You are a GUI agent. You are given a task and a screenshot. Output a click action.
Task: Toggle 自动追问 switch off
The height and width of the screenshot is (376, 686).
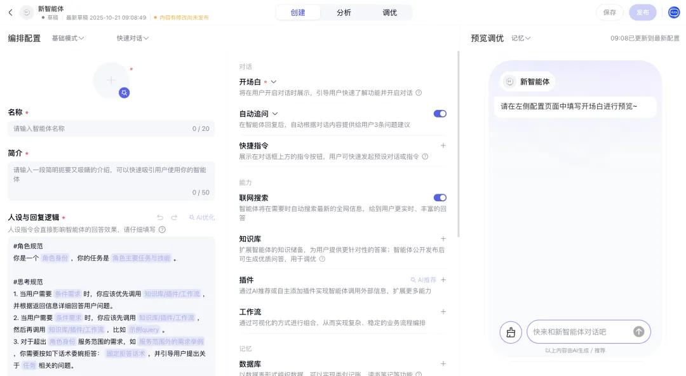coord(440,114)
